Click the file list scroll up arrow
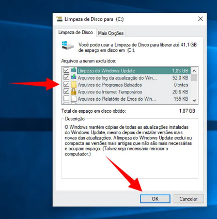Viewport: 217px width, 219px height. pyautogui.click(x=194, y=71)
